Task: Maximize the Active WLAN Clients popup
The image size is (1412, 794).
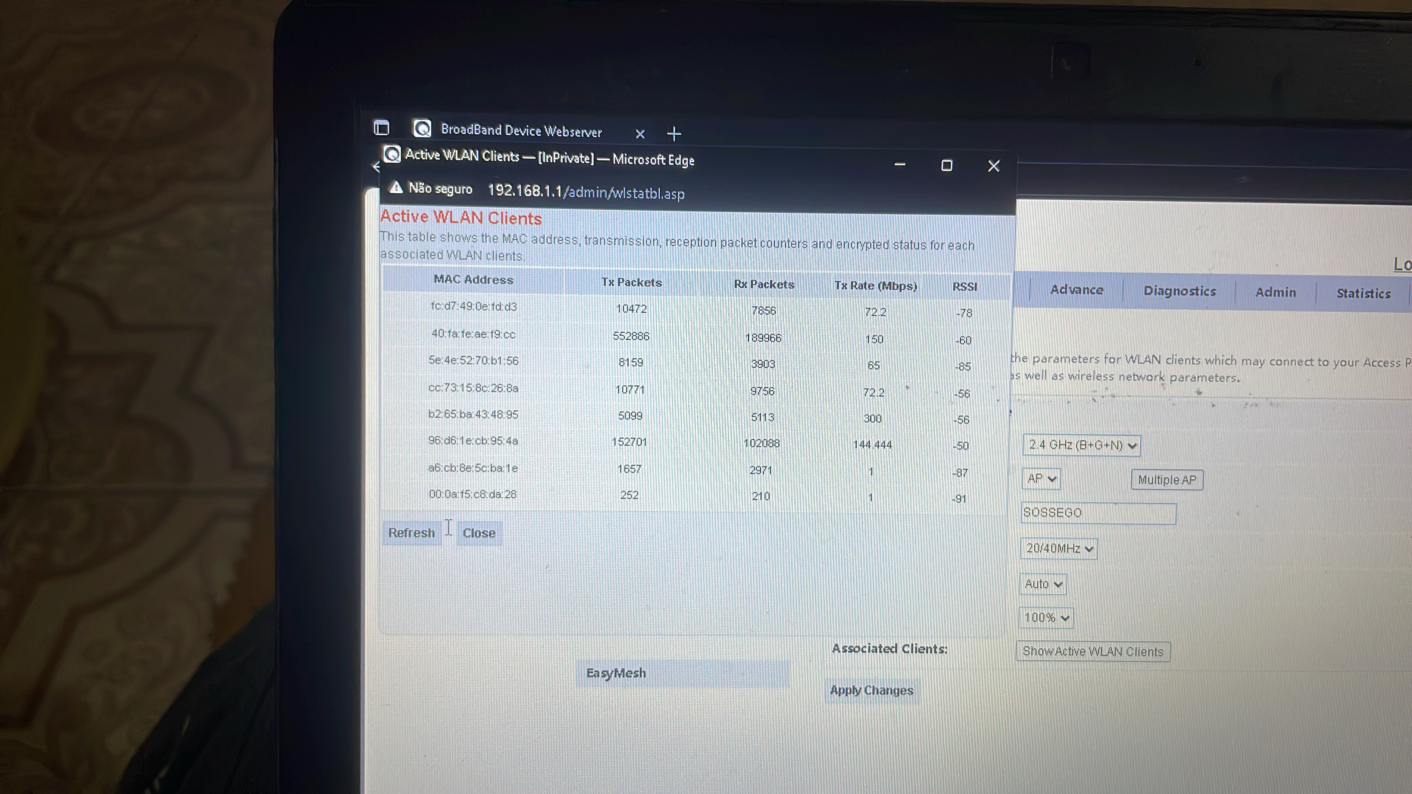Action: (946, 165)
